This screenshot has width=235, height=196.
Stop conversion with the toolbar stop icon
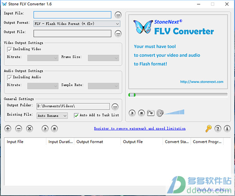point(54,129)
